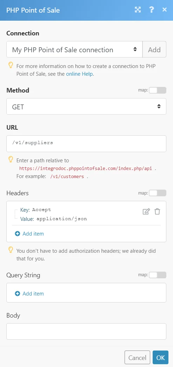Click the OK button
This screenshot has height=367, width=173.
tap(161, 358)
